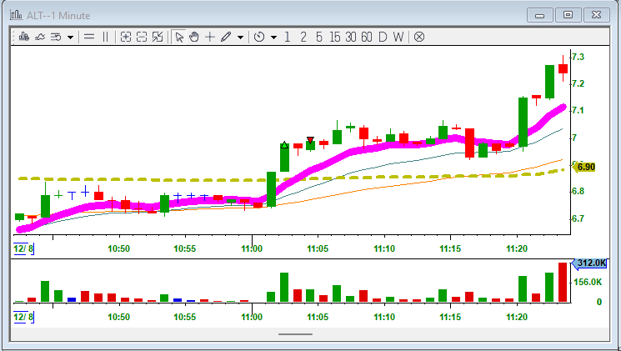Screen dimensions: 621x351
Task: Select the vertical lines tool
Action: coord(105,37)
